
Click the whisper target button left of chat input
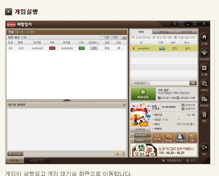coord(15,154)
